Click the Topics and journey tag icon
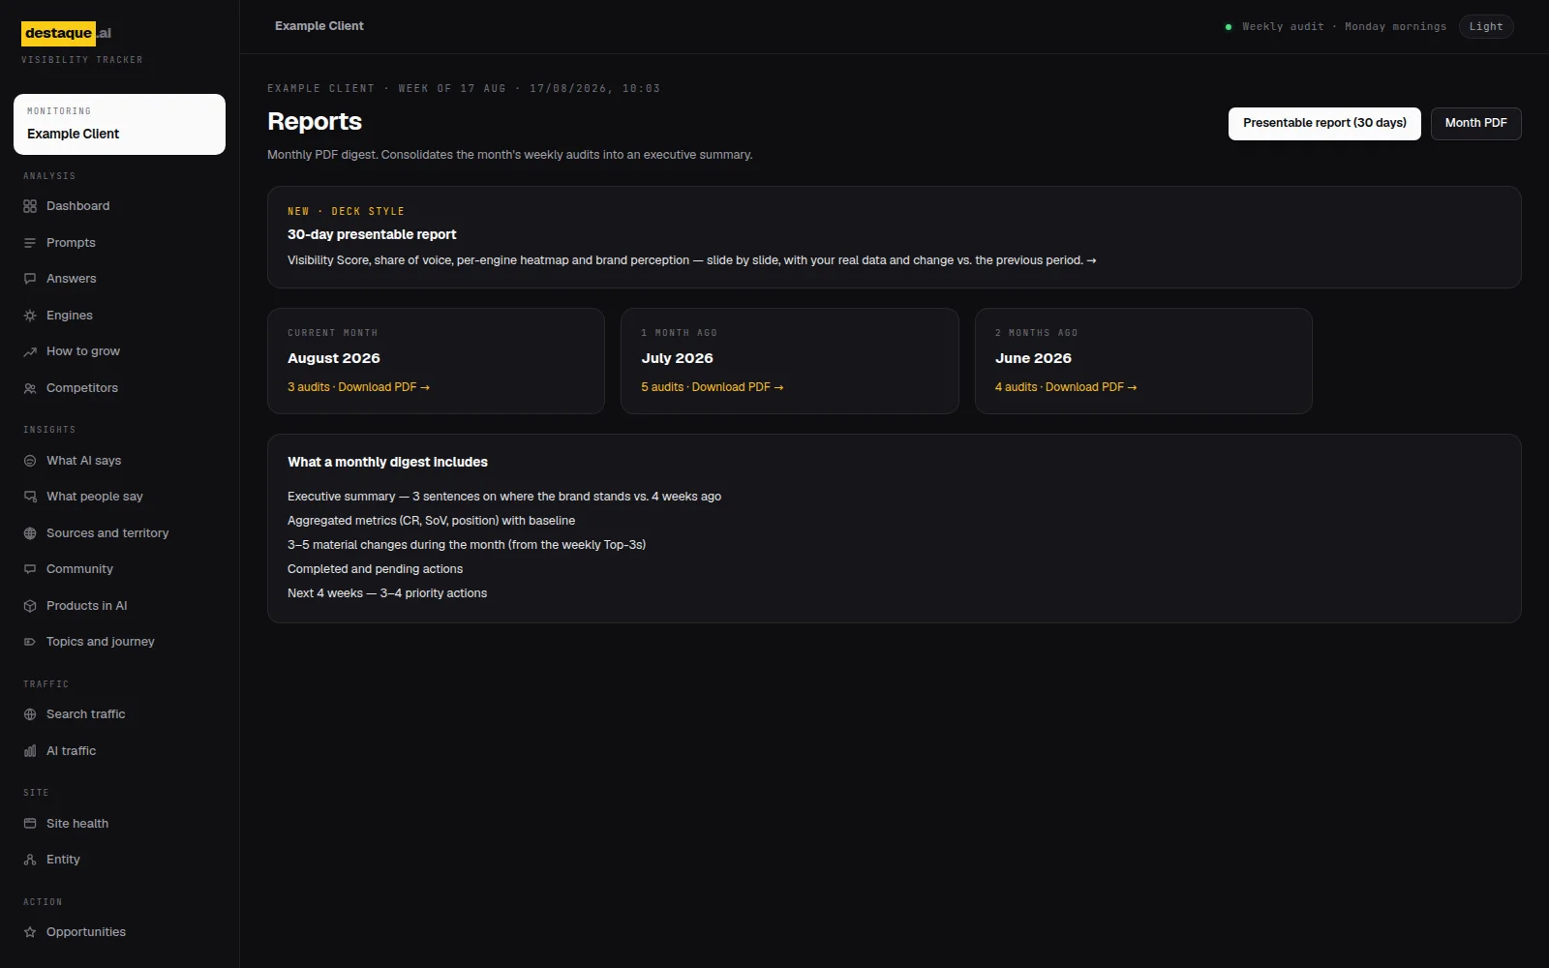1549x968 pixels. pyautogui.click(x=30, y=642)
